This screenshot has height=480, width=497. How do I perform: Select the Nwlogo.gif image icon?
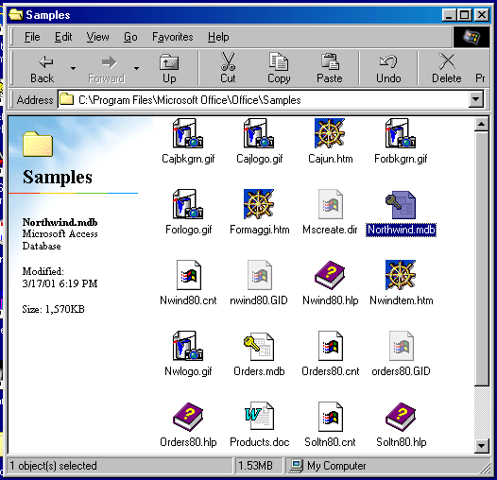[188, 346]
